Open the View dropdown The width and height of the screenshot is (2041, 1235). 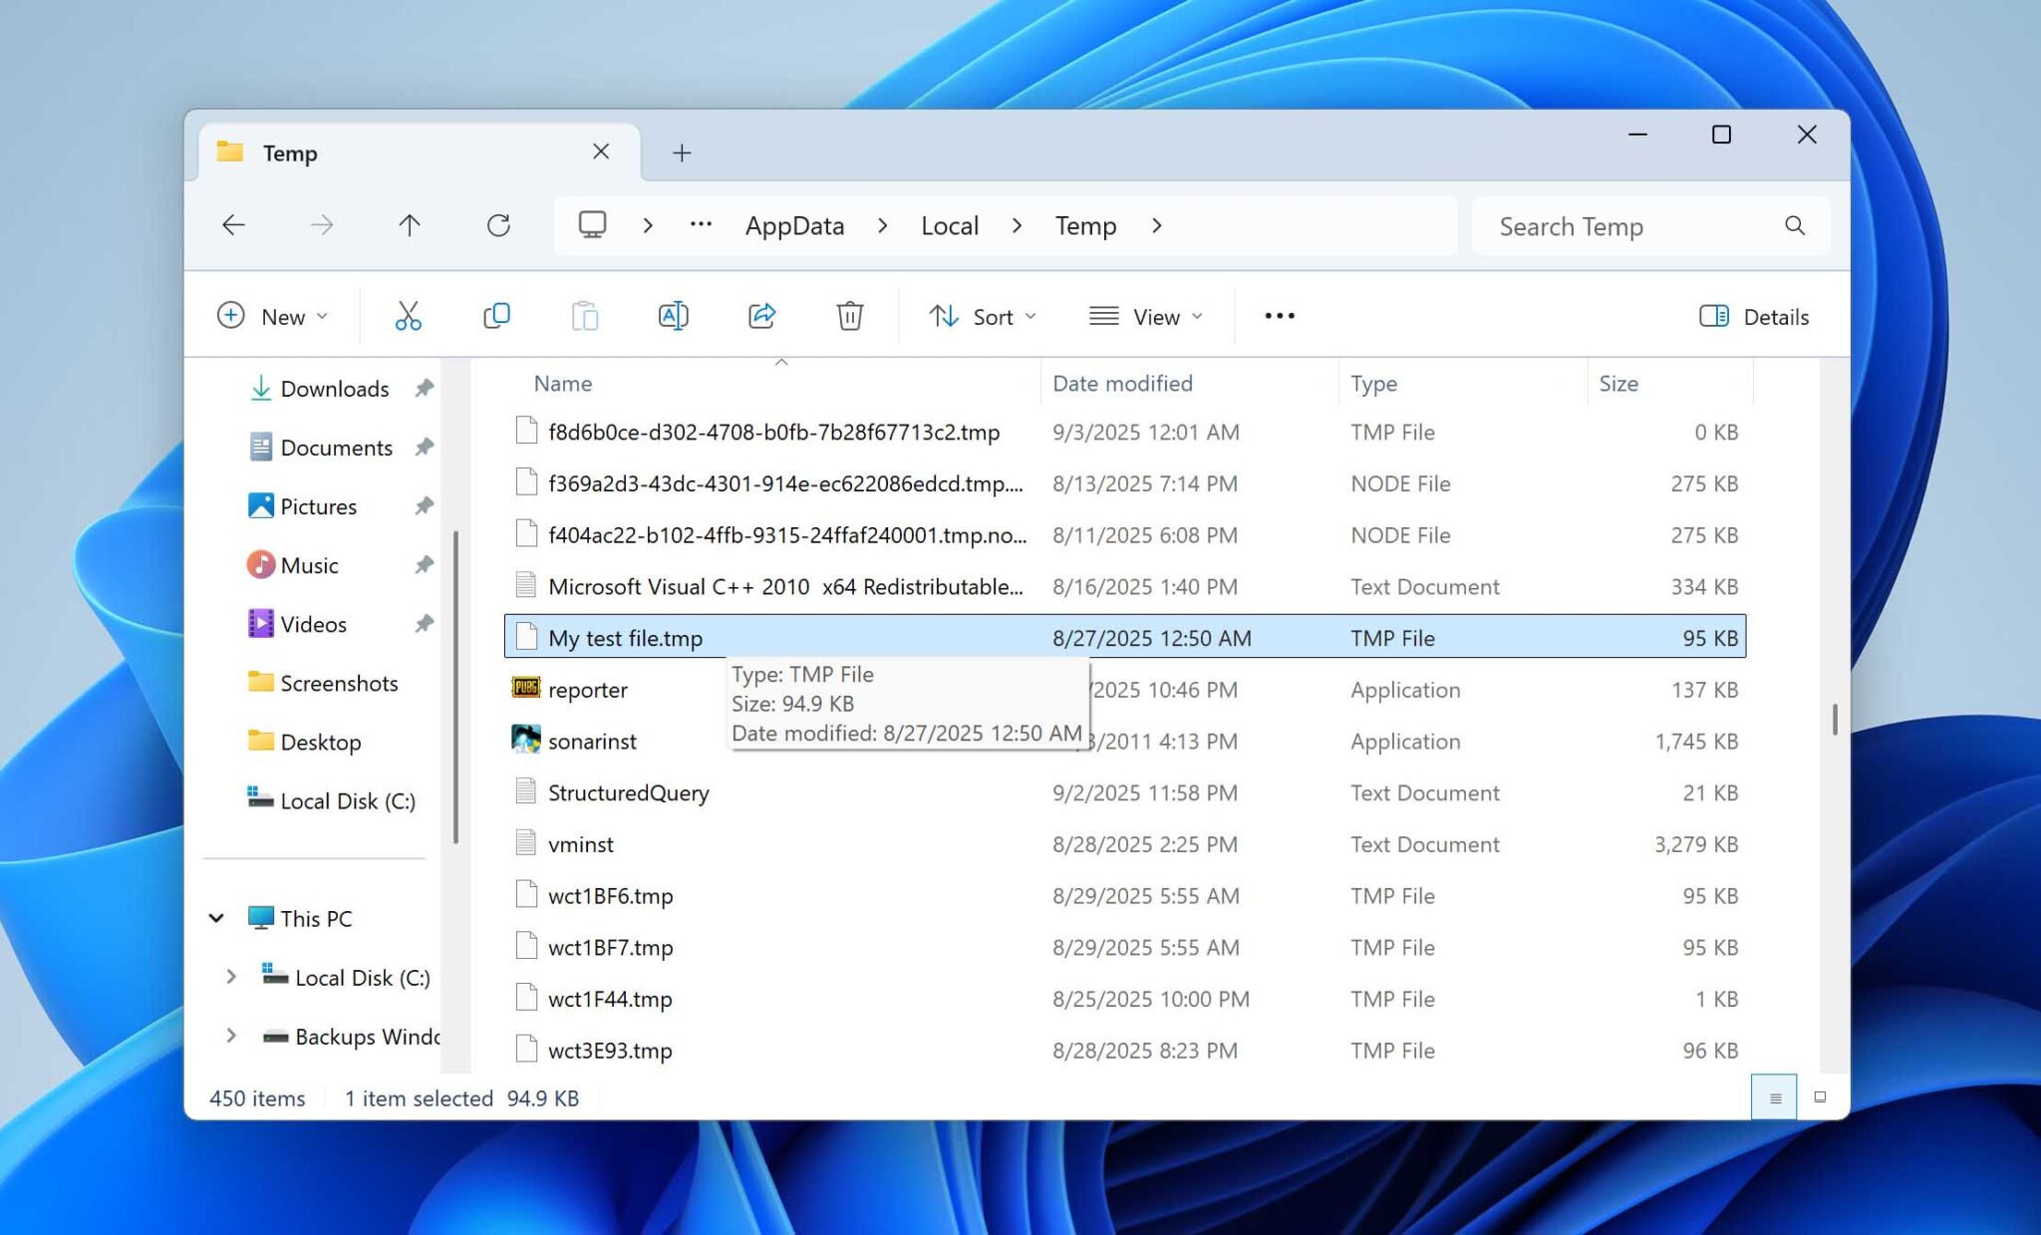coord(1146,316)
